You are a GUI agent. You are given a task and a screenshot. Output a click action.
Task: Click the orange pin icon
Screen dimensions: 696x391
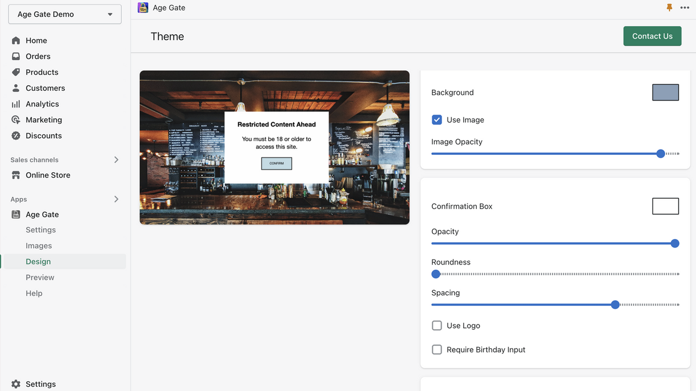coord(669,8)
